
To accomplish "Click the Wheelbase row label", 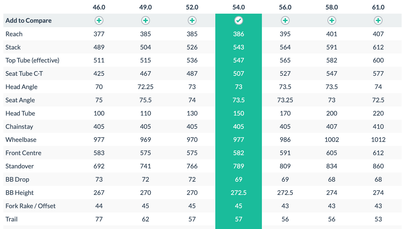I will tap(21, 140).
